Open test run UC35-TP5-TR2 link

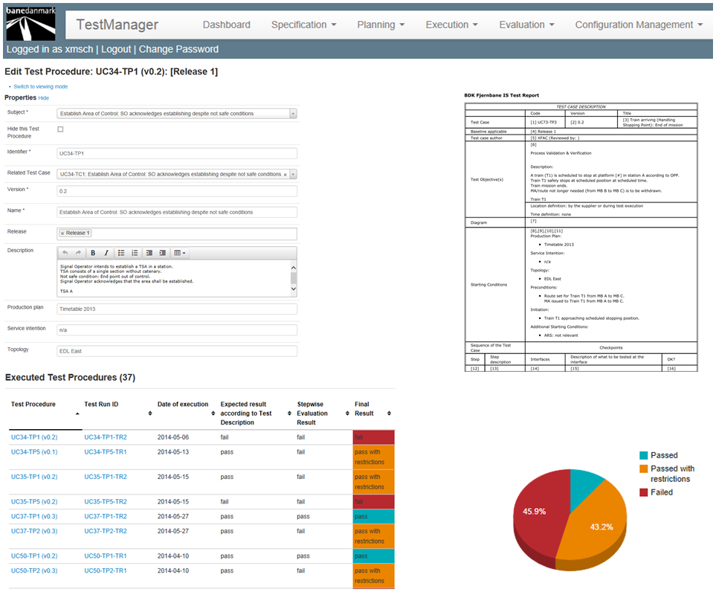[106, 502]
